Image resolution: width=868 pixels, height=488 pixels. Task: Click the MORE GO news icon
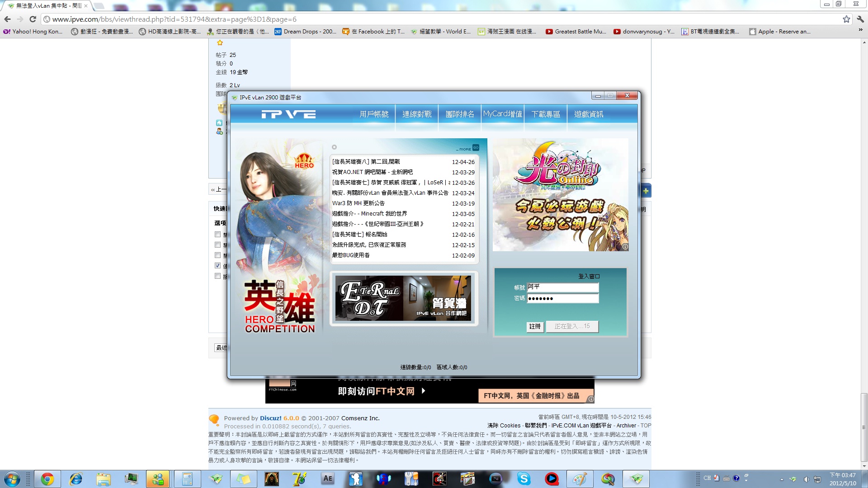pos(476,148)
